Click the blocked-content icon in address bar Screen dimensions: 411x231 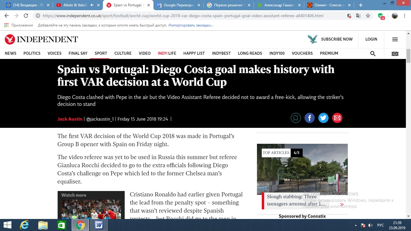(x=349, y=16)
